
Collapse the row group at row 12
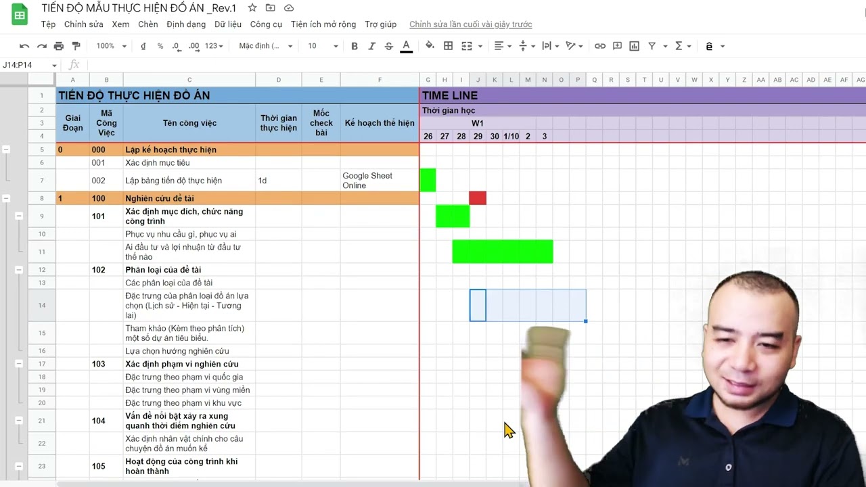[19, 269]
